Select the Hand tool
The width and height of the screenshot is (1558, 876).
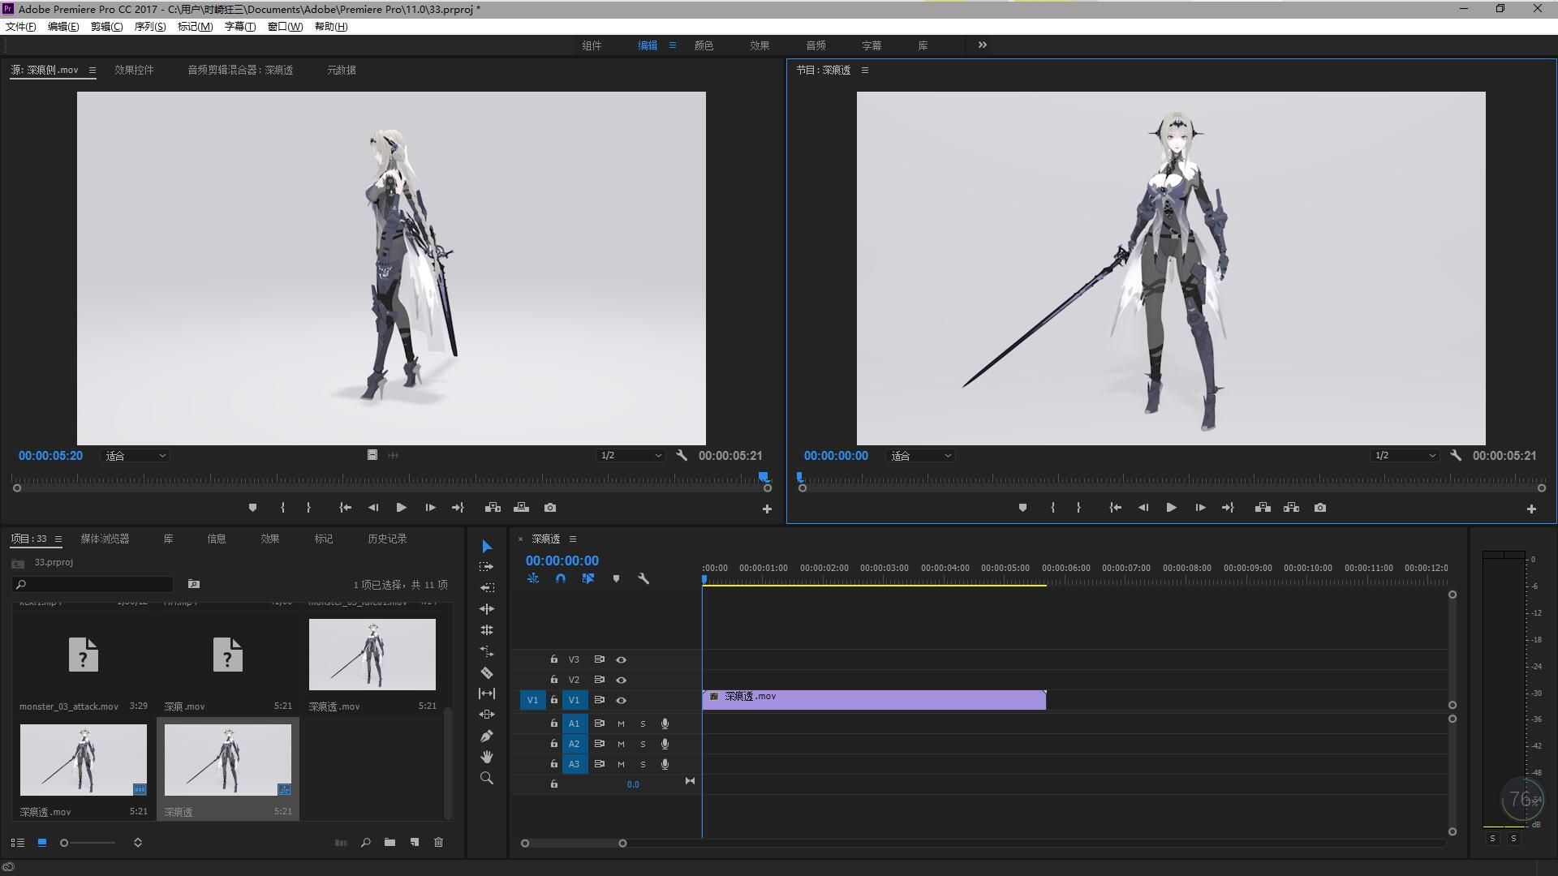[x=487, y=757]
